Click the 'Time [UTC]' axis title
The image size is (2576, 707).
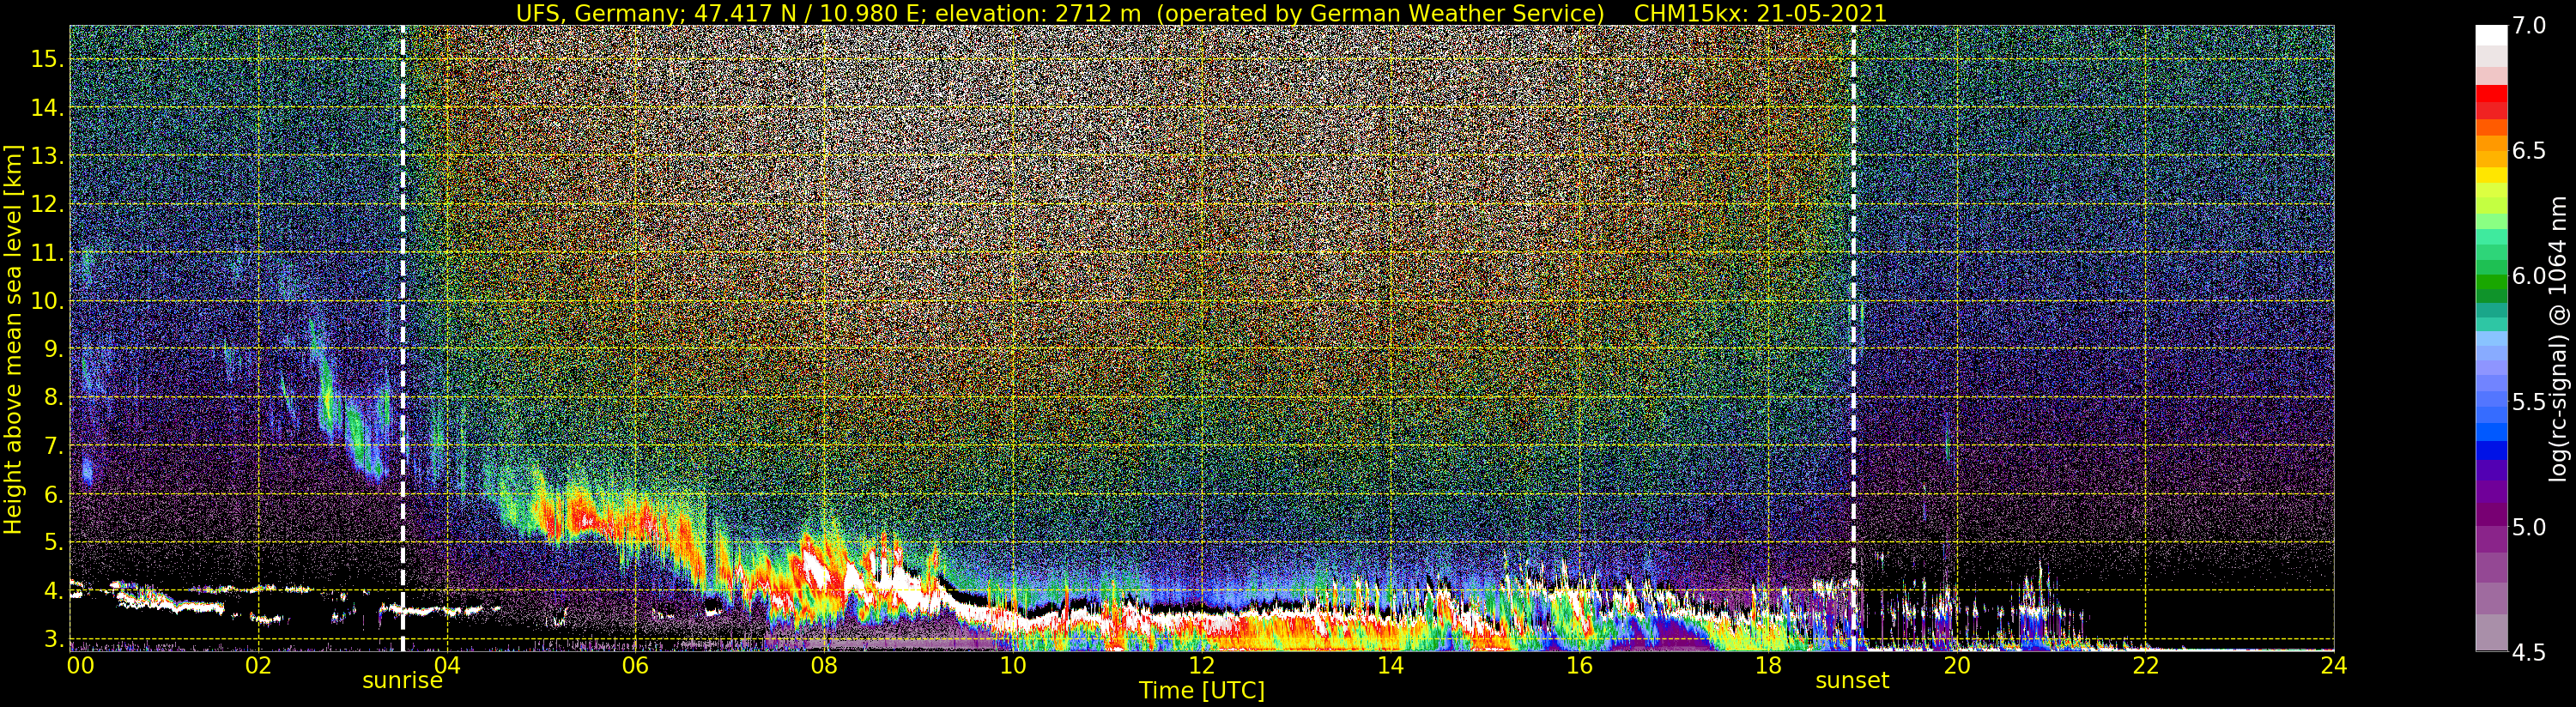point(1202,691)
